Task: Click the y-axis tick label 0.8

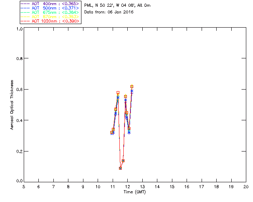Action: pyautogui.click(x=19, y=58)
